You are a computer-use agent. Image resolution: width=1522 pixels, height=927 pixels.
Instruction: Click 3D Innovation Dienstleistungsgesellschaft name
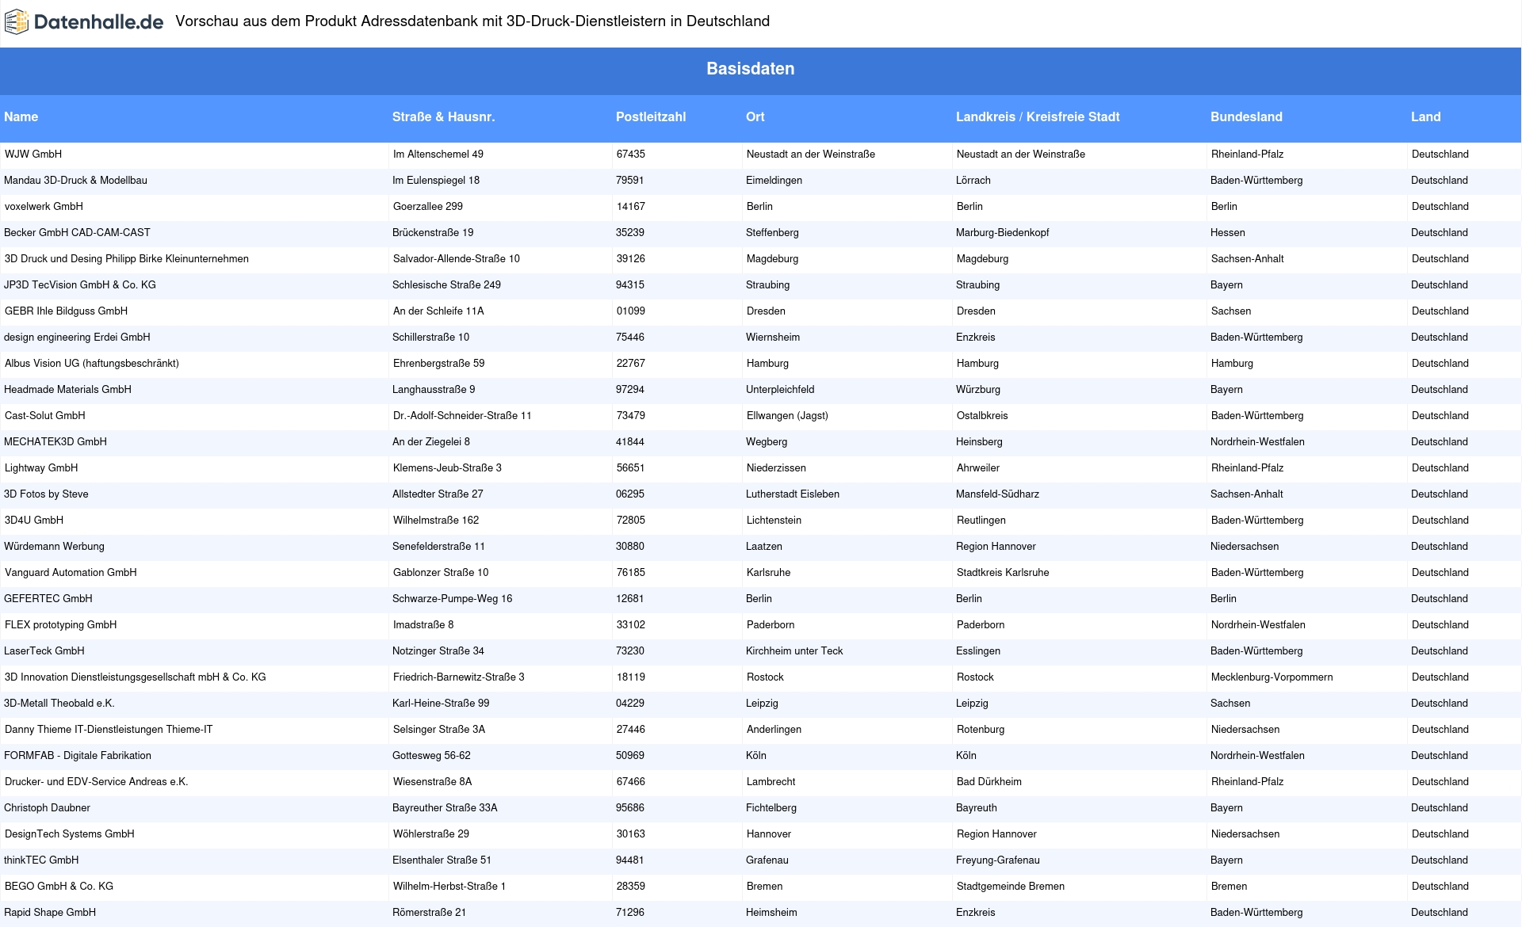(x=136, y=677)
